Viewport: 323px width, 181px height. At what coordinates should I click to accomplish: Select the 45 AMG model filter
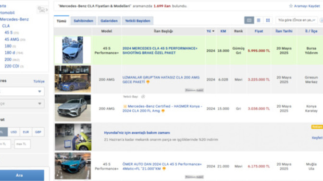[x=12, y=39]
